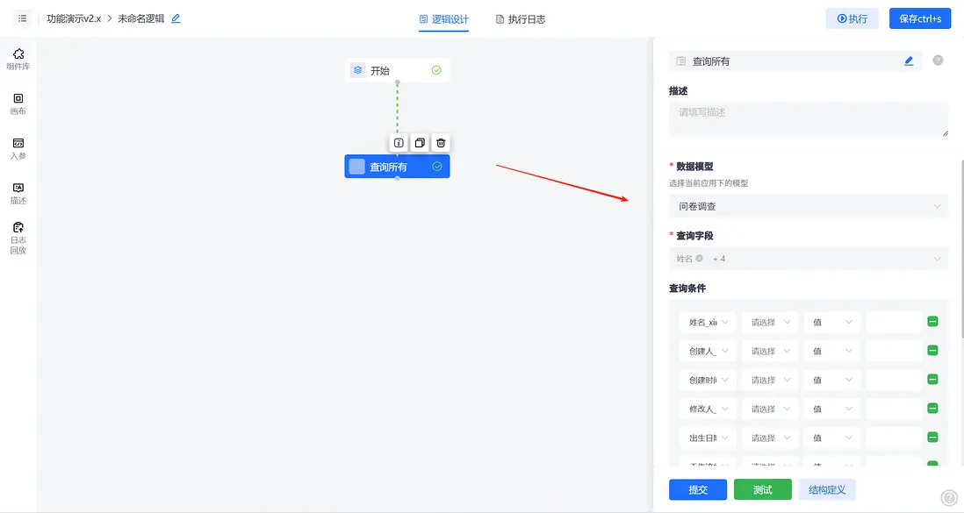Click the pencil icon beside 未命名逻辑
Viewport: 964px width, 513px height.
pos(176,18)
